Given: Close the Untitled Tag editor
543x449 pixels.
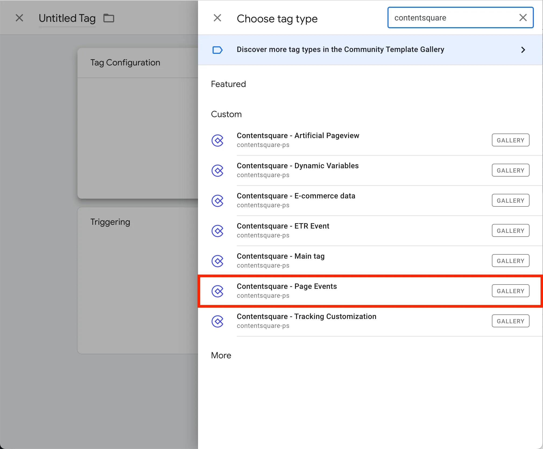Looking at the screenshot, I should tap(19, 18).
